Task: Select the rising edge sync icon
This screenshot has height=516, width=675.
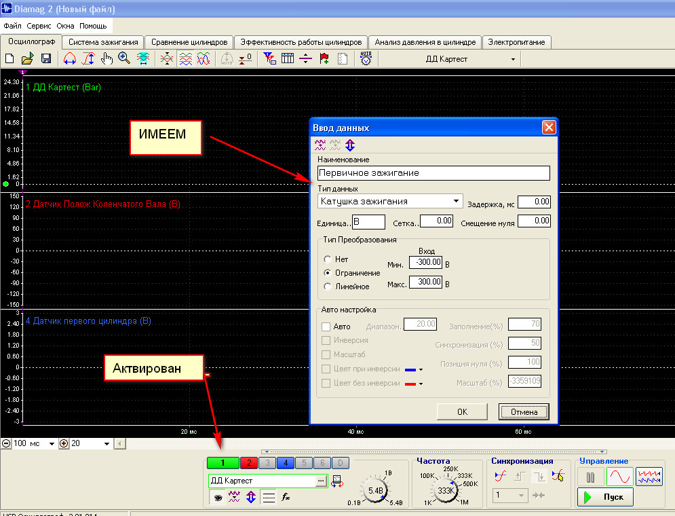Action: 520,476
